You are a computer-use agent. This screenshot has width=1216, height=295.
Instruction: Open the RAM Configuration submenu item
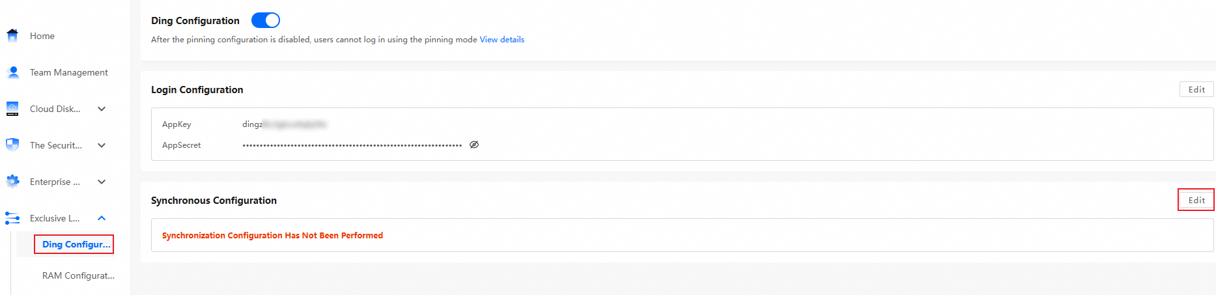point(78,275)
